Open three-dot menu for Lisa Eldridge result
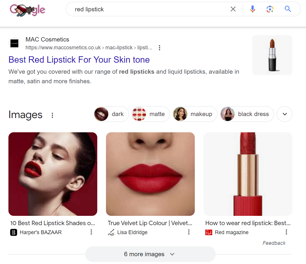The image size is (306, 264). pos(189,232)
